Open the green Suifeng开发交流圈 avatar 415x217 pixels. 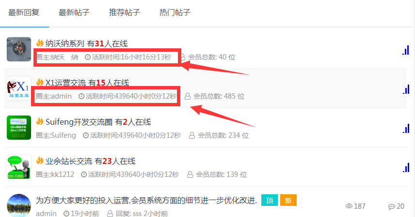click(x=19, y=128)
